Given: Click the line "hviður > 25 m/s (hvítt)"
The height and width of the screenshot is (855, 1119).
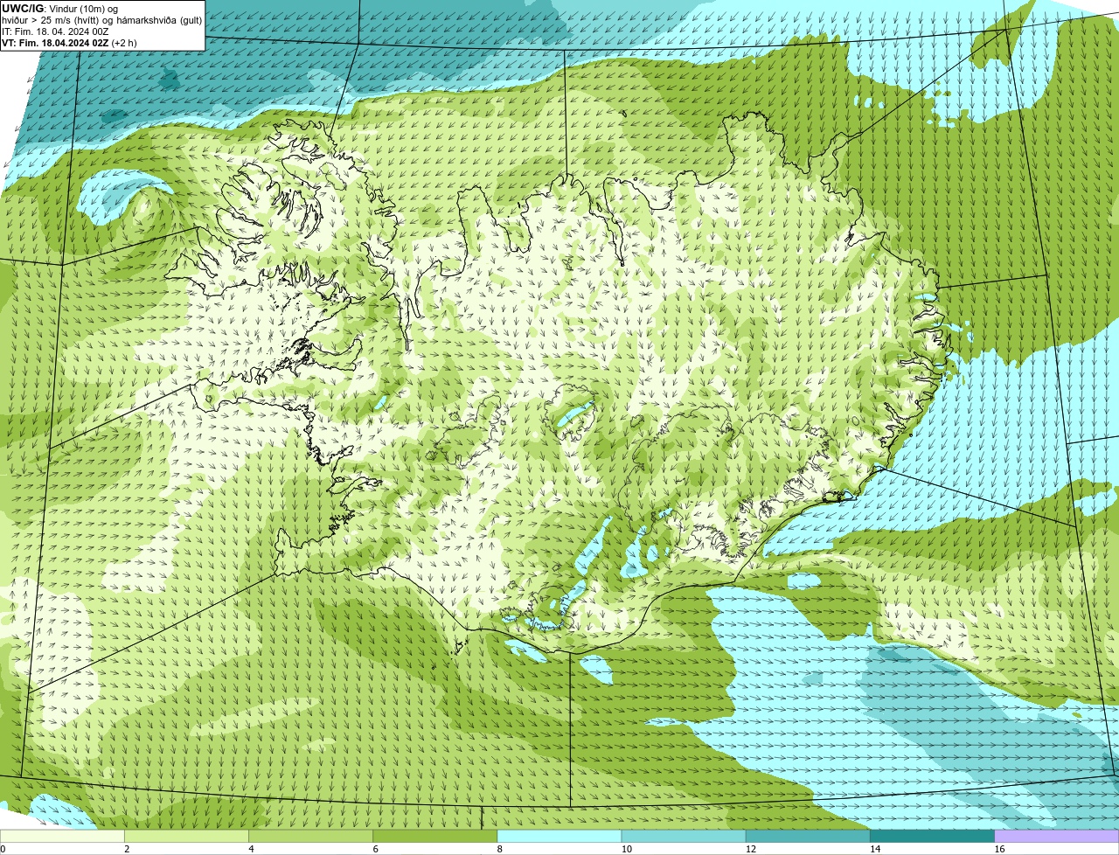Looking at the screenshot, I should (51, 19).
